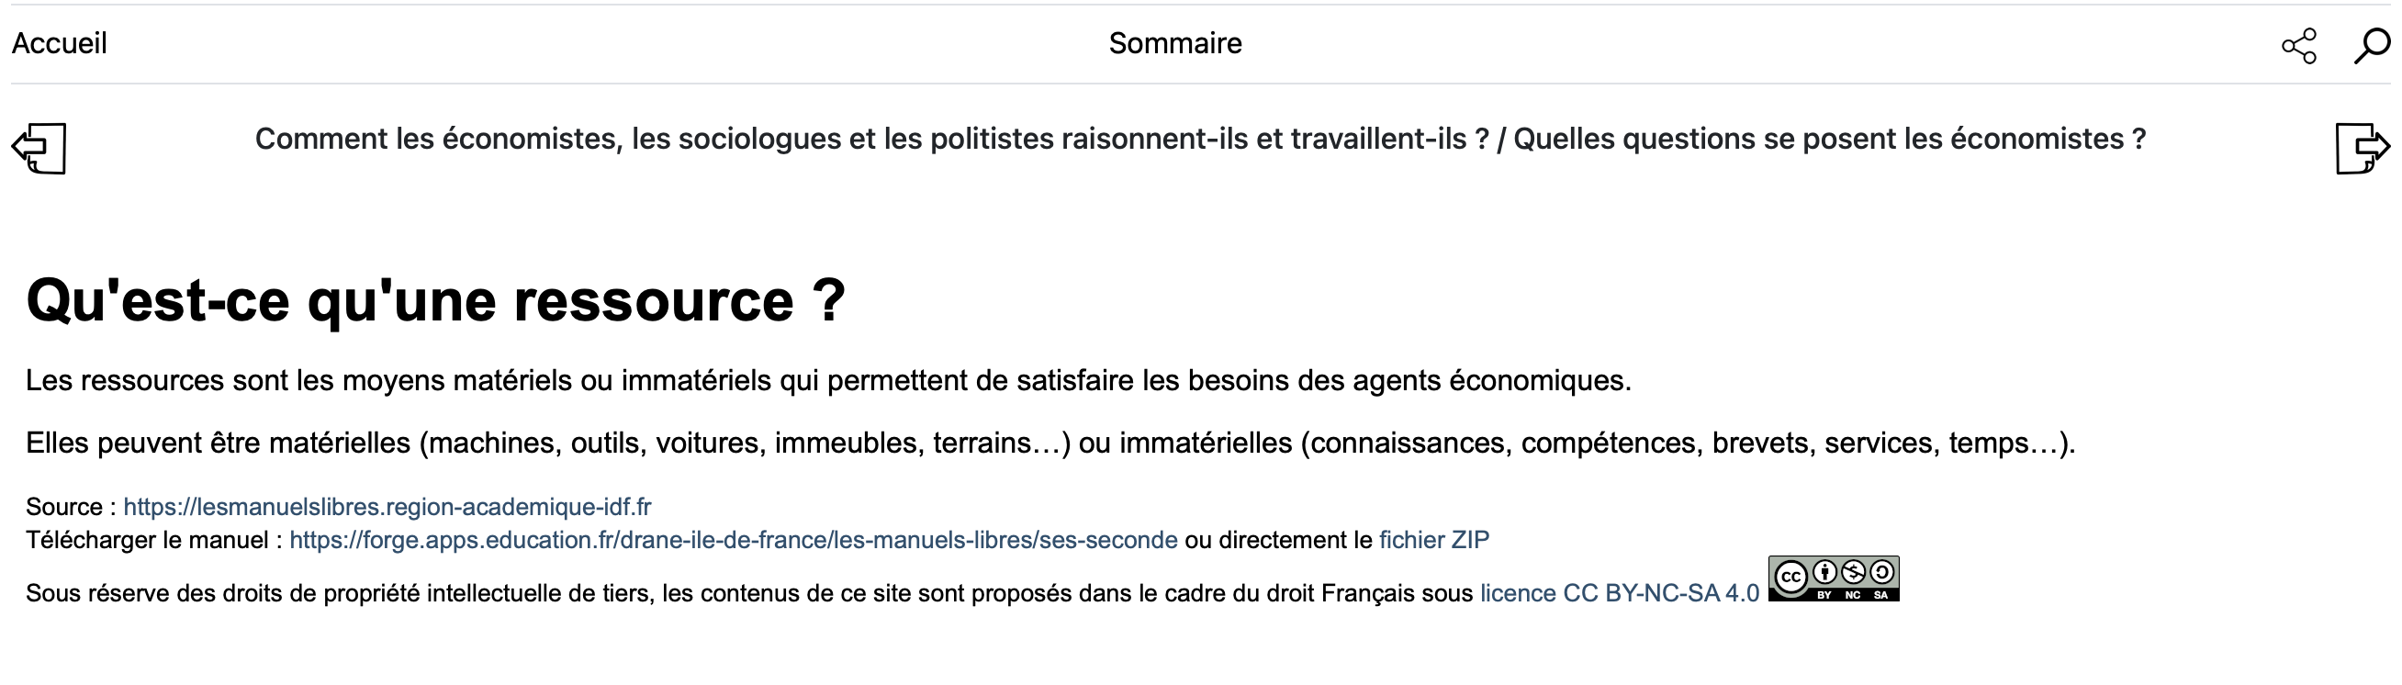Open the forge.apps.education.fr manual download link
The image size is (2402, 685).
733,541
